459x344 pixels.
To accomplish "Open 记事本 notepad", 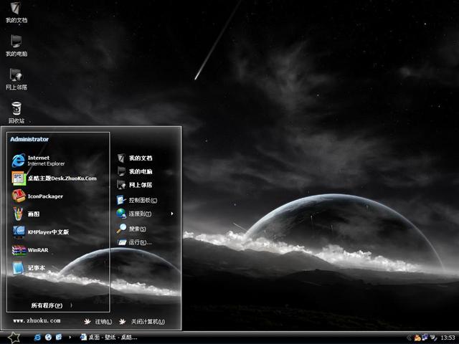I will click(x=29, y=267).
